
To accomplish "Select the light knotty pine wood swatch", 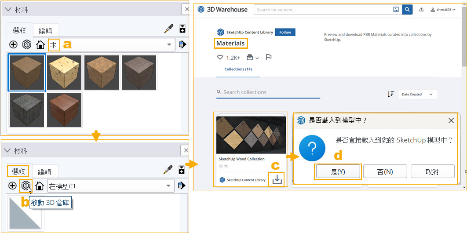I will click(64, 73).
